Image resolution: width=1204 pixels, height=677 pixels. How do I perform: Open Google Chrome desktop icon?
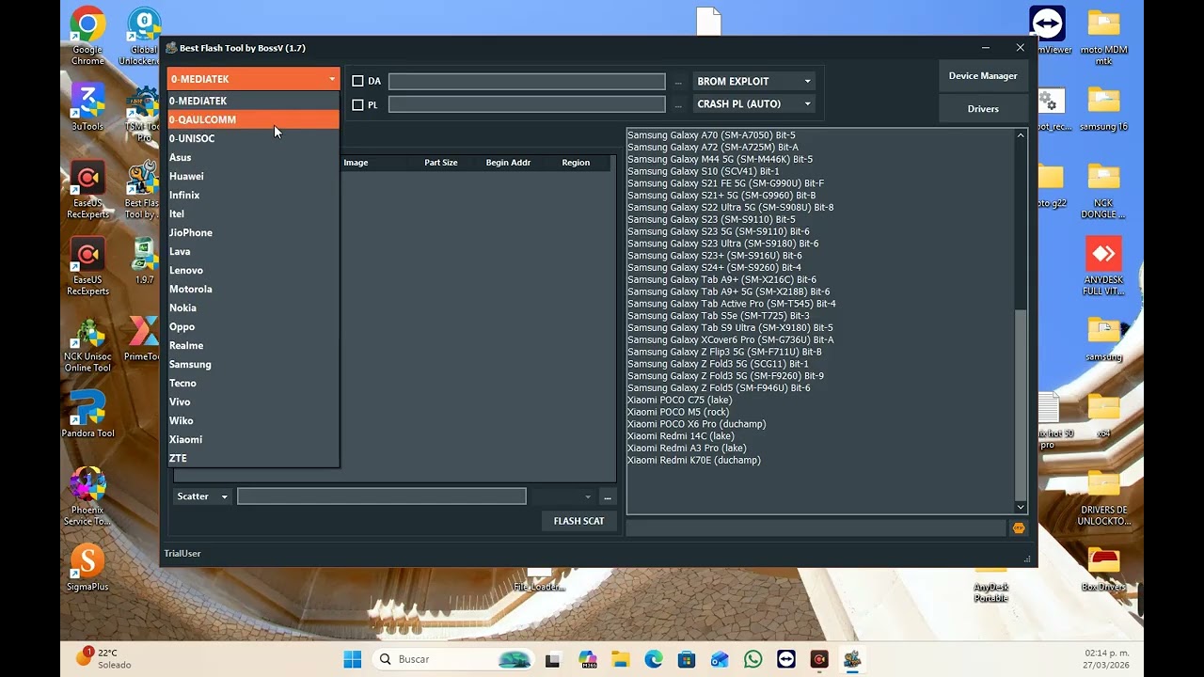coord(87,37)
